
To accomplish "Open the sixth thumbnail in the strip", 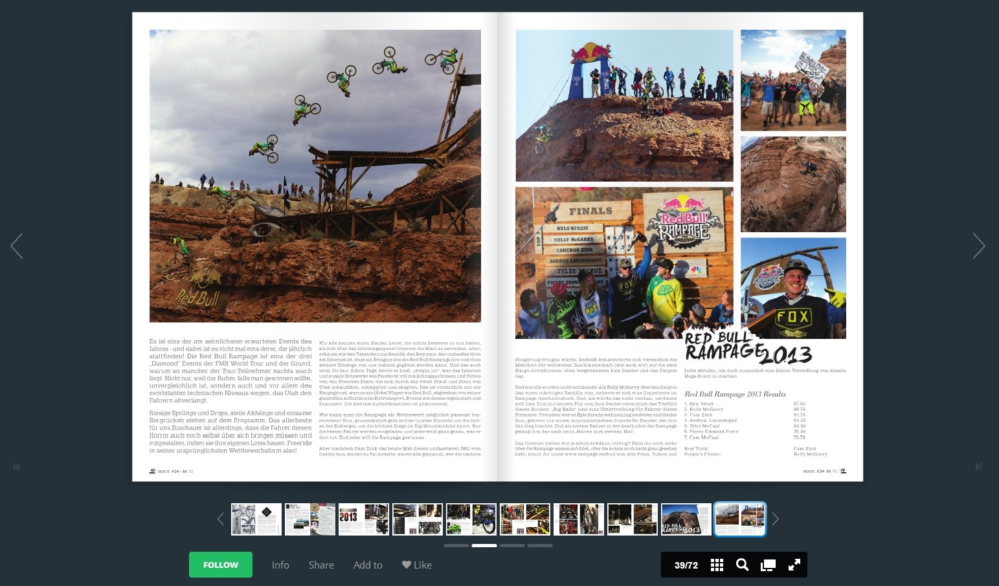I will click(525, 519).
